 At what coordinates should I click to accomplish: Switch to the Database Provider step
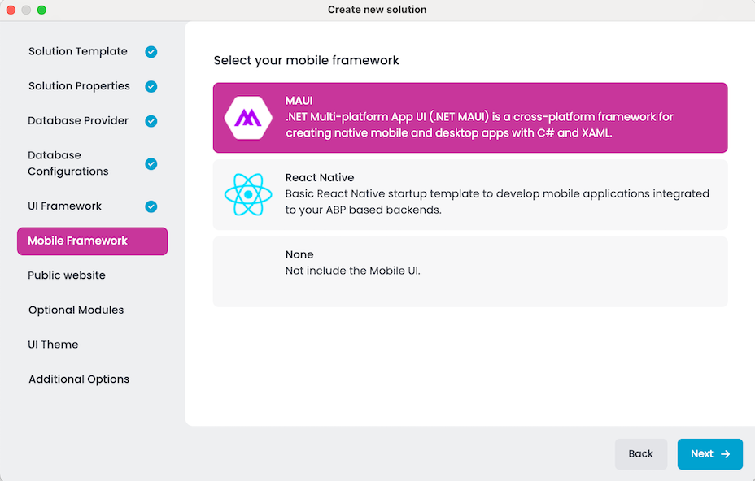[78, 121]
